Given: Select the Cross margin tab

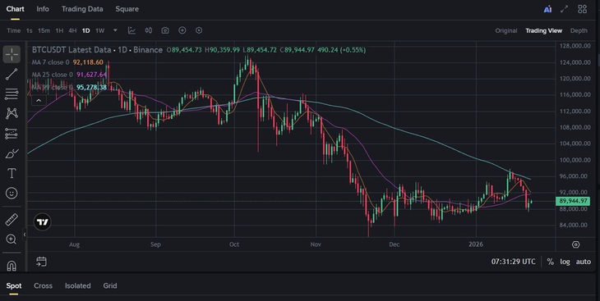Looking at the screenshot, I should (43, 285).
